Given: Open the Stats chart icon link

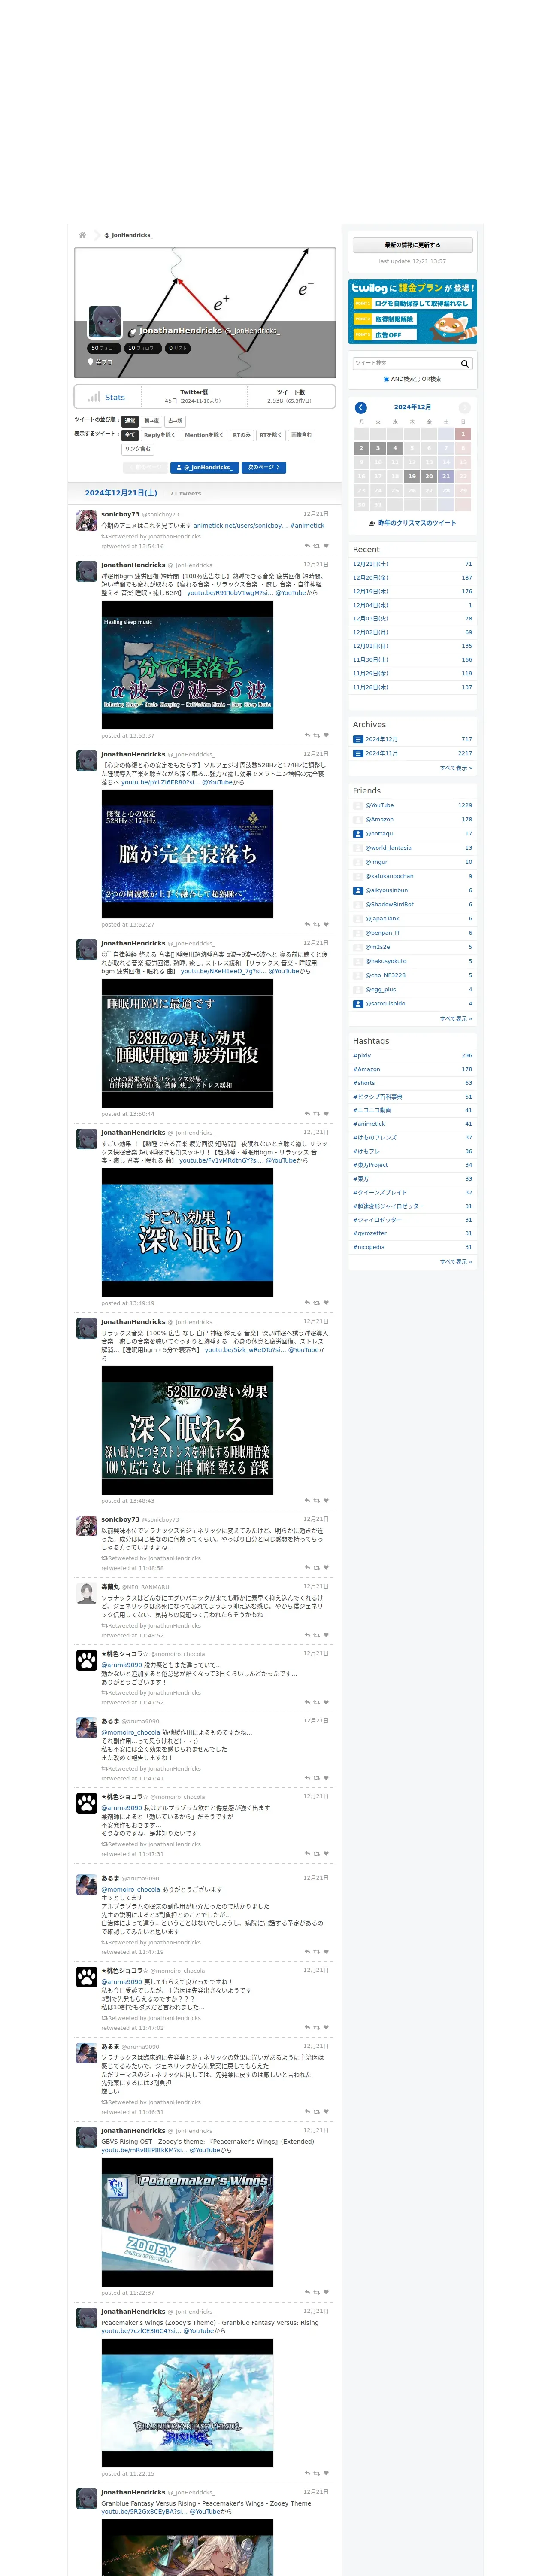Looking at the screenshot, I should (94, 397).
